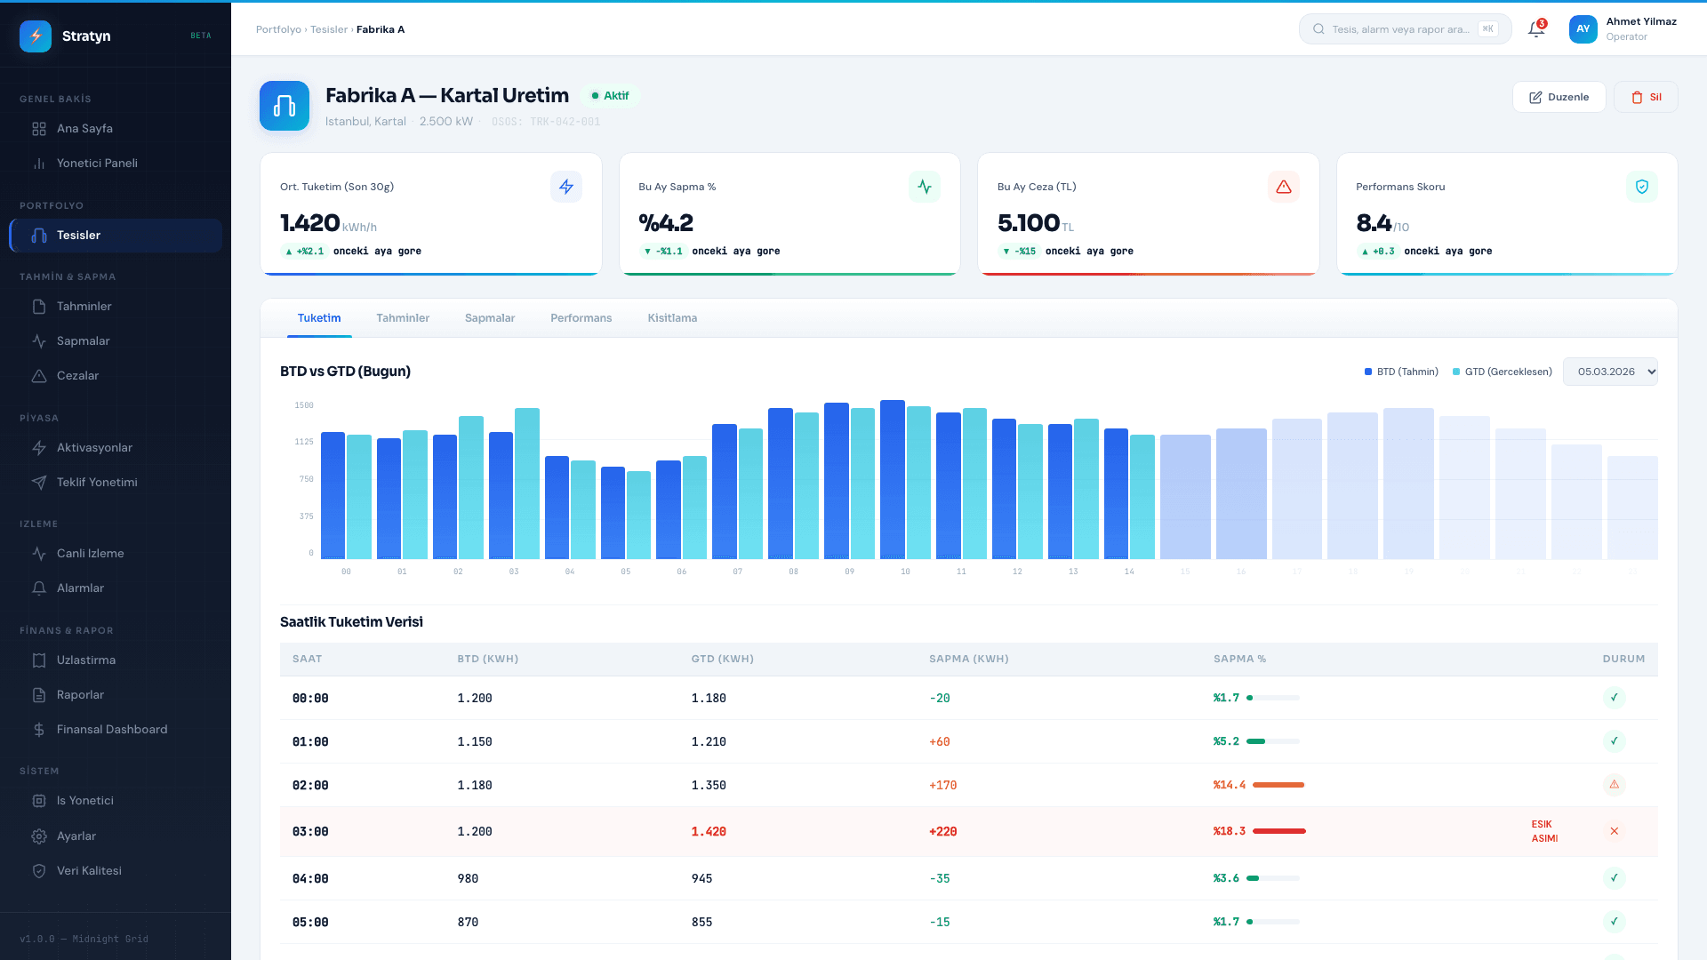Toggle the BTD (Tahmin) legend series
Screen dimensions: 1707x960
click(x=1401, y=372)
